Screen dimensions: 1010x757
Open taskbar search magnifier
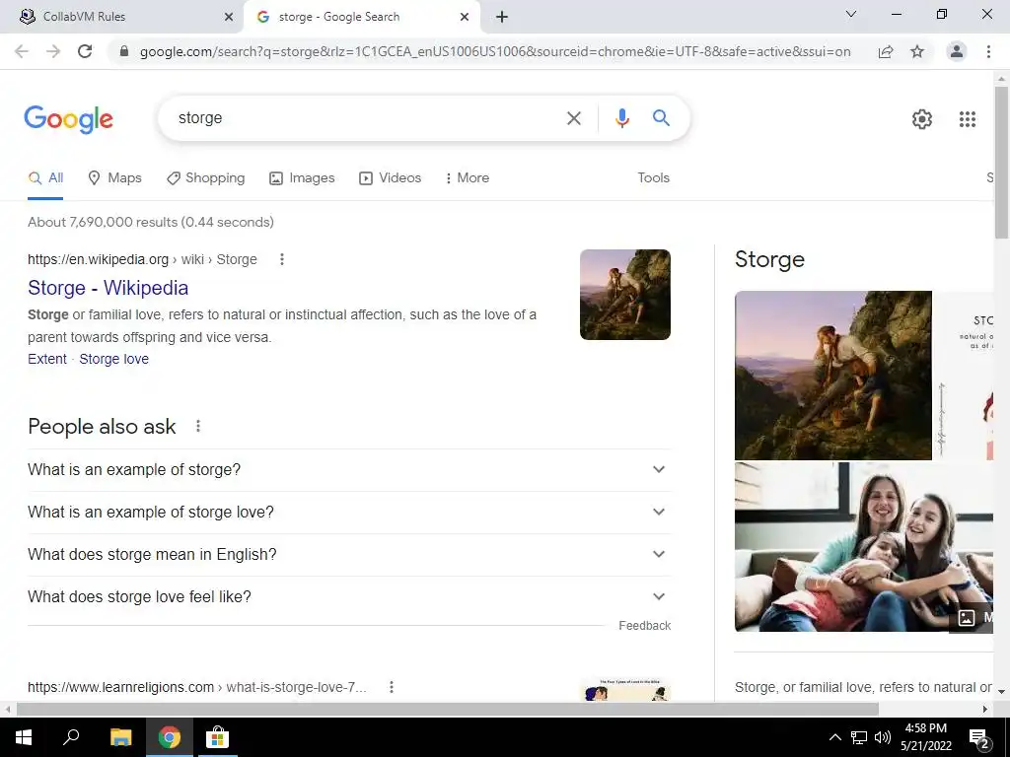(71, 737)
